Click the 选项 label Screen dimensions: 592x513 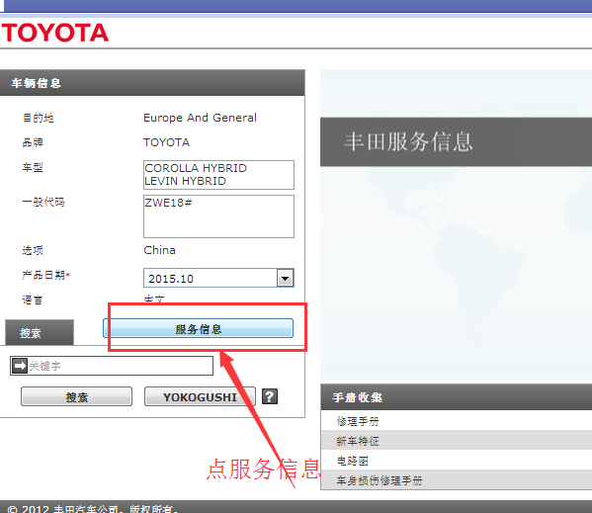[33, 250]
